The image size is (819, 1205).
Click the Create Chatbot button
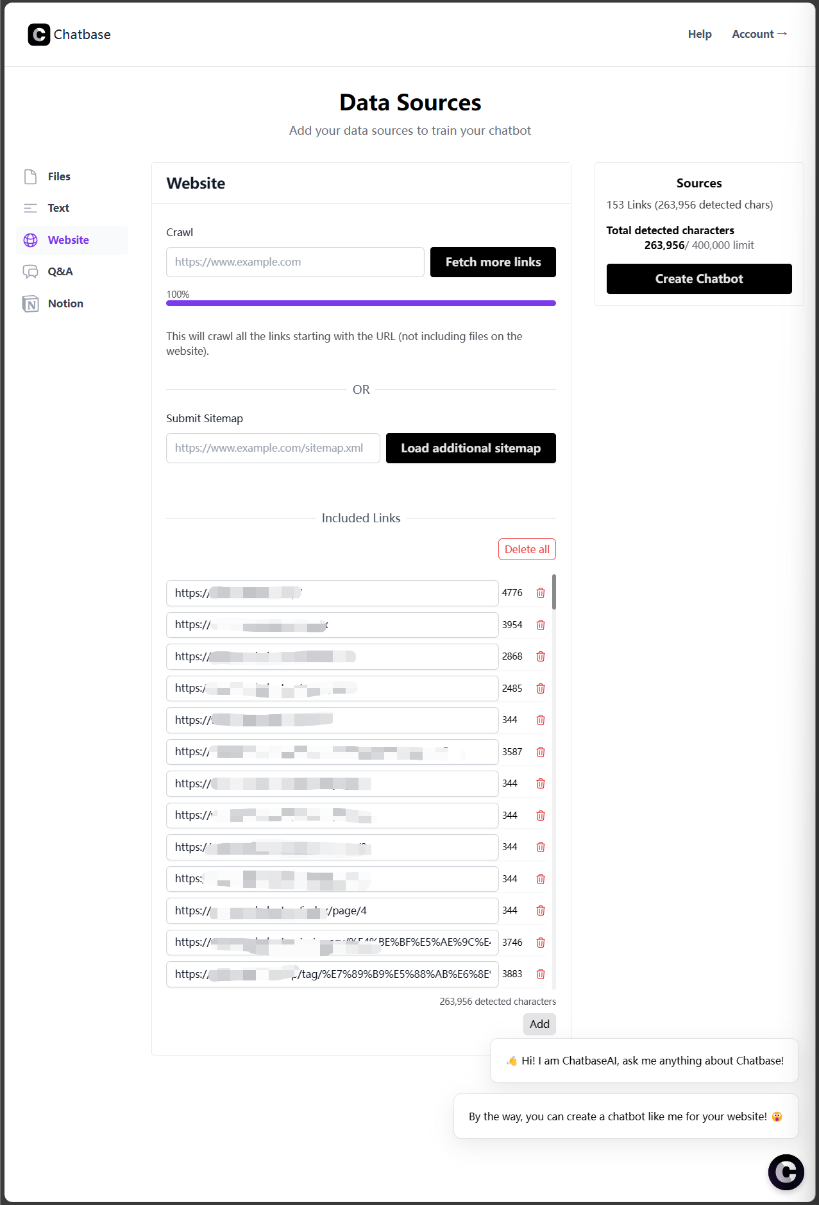[698, 279]
